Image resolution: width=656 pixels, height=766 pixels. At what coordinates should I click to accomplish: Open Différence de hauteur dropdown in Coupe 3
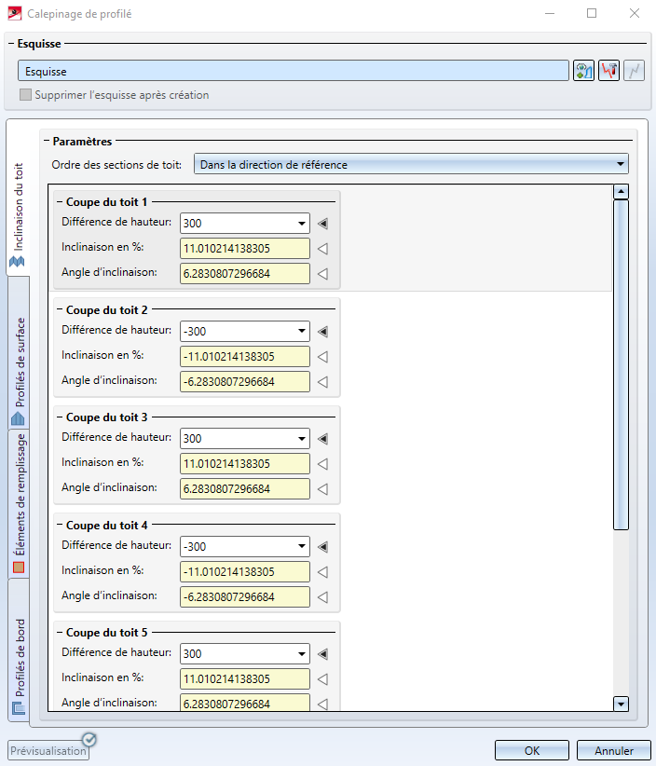[301, 439]
